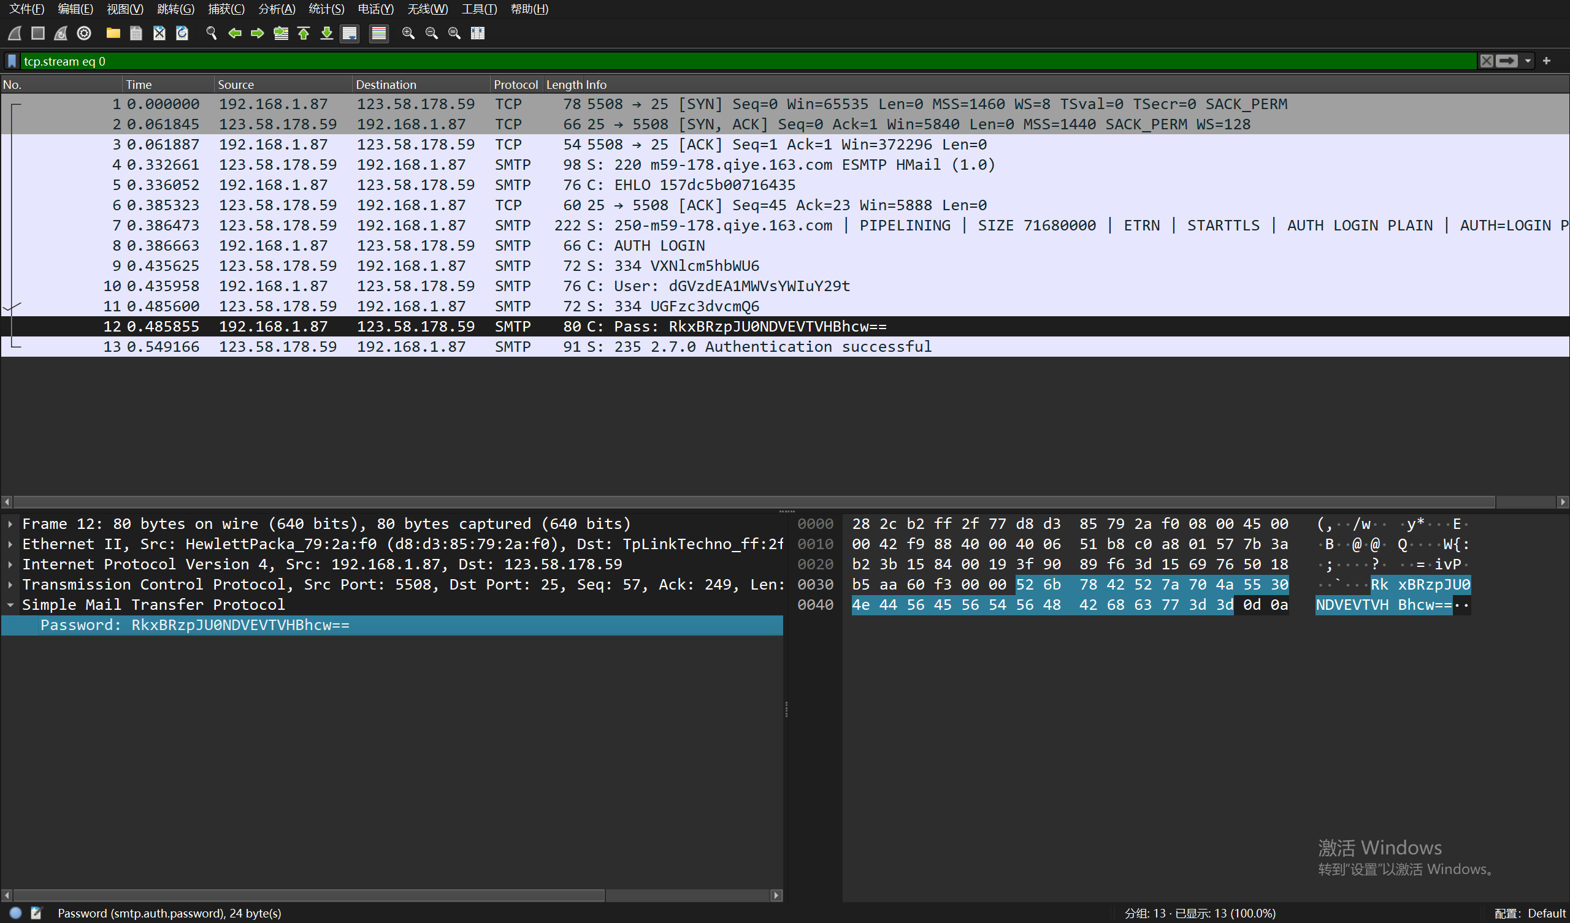Click the resize columns icon

coord(478,33)
